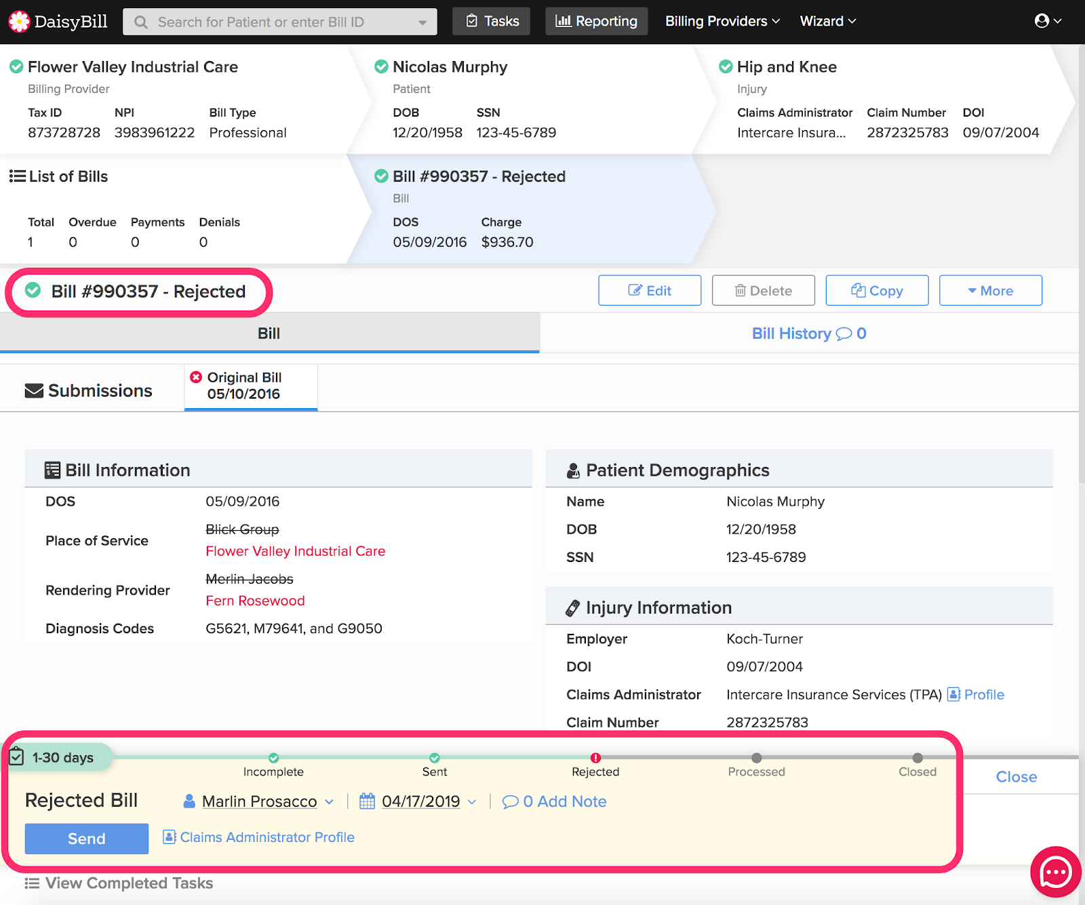Edit bill #990357
The height and width of the screenshot is (905, 1085).
(x=650, y=290)
